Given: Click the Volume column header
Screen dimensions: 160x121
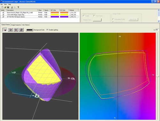Looking at the screenshot, I should click(73, 10).
